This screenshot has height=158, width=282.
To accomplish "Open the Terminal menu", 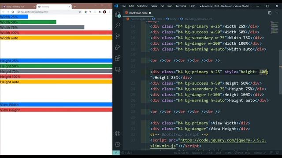I will 181,6.
